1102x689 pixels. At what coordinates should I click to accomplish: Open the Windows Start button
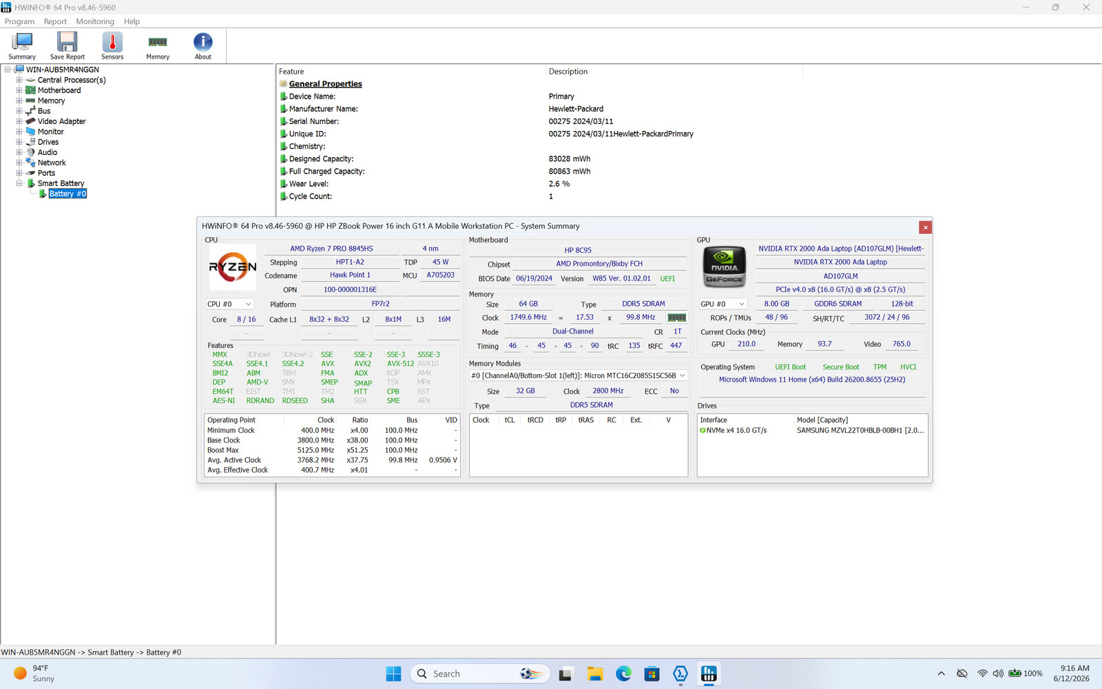(393, 674)
